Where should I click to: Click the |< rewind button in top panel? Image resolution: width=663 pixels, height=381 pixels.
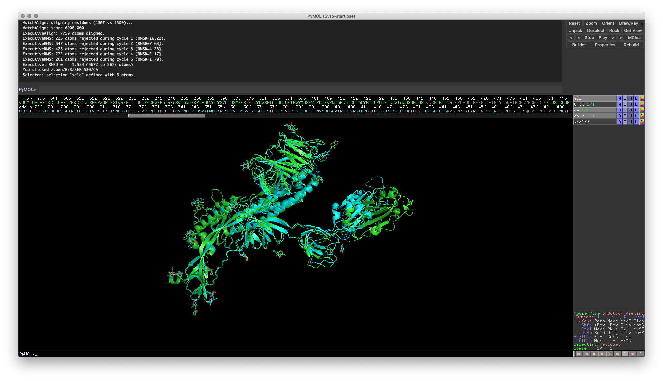pyautogui.click(x=570, y=38)
